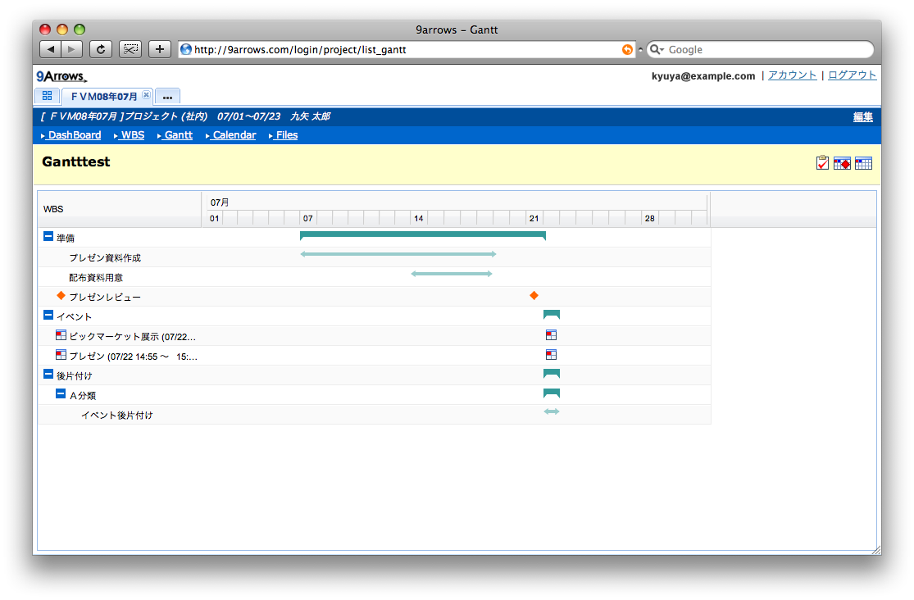This screenshot has height=600, width=914.
Task: Click the calendar with red diamond milestone icon
Action: (x=842, y=163)
